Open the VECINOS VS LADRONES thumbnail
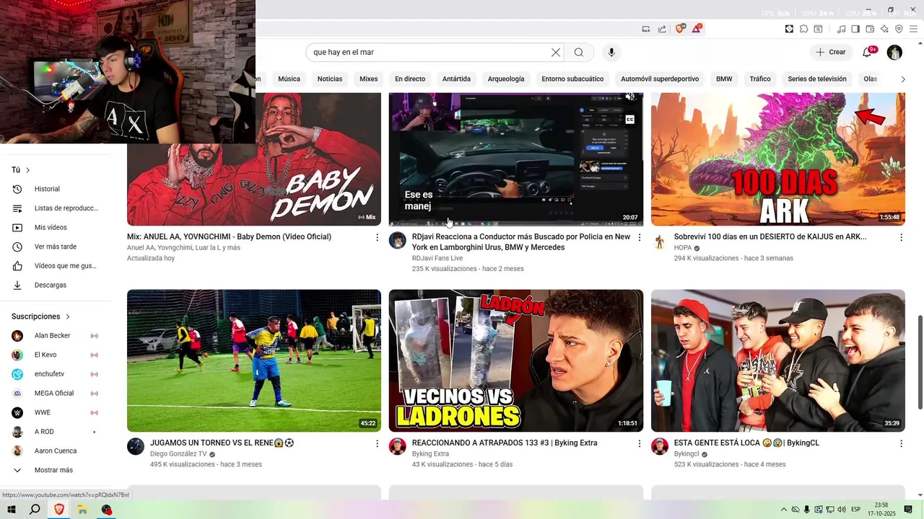Screen dimensions: 924x519 [516, 360]
